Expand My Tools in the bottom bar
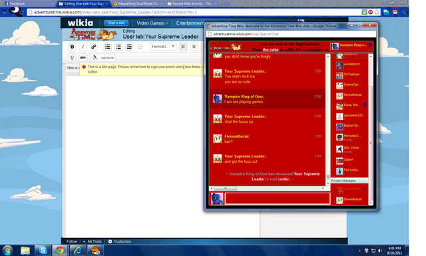Image resolution: width=426 pixels, height=256 pixels. point(93,241)
